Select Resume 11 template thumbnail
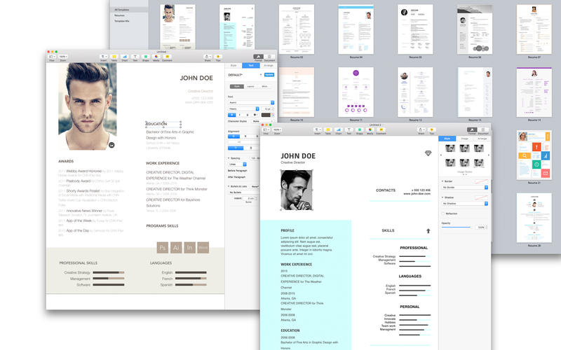The width and height of the screenshot is (561, 350). (x=356, y=92)
